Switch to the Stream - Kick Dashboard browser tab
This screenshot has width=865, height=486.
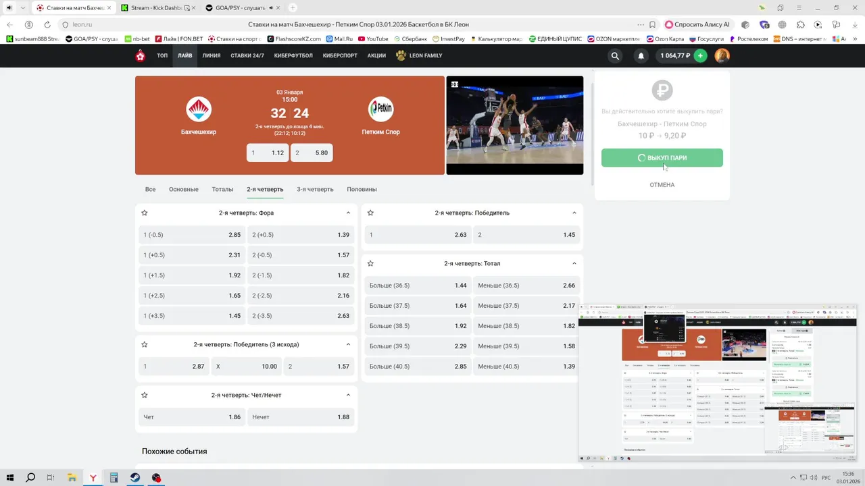pos(158,8)
